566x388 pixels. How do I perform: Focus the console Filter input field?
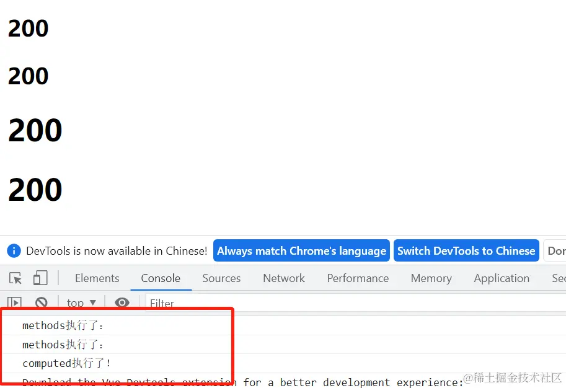coord(356,303)
